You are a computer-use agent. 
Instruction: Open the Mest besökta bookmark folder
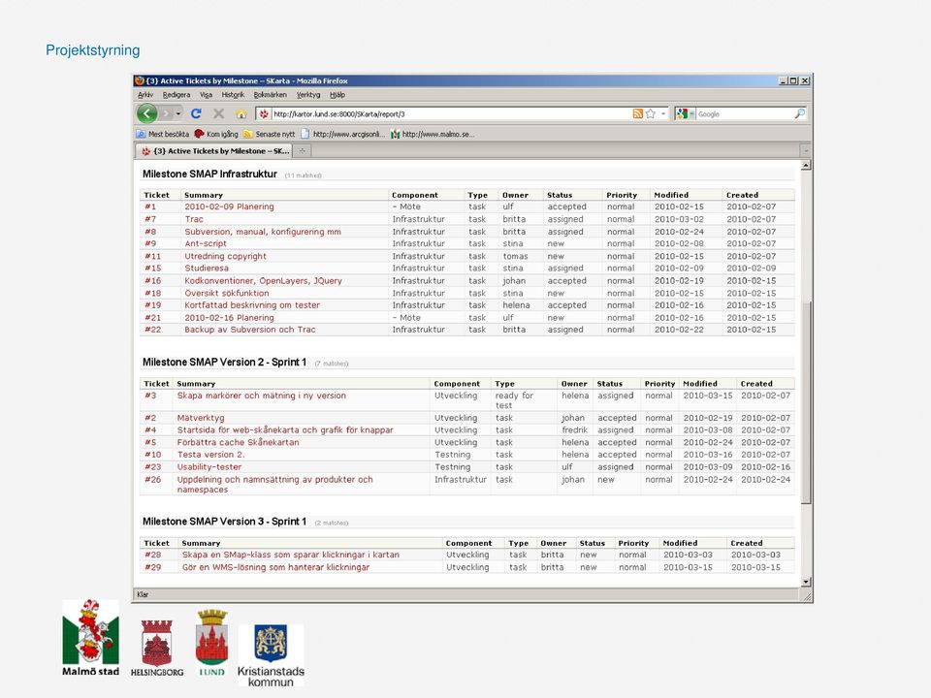click(163, 134)
